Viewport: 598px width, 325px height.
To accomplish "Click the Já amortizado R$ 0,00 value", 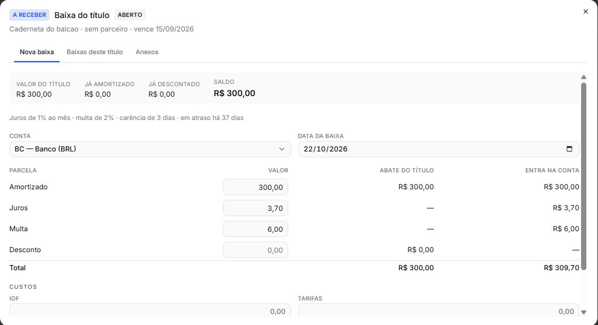I will (x=97, y=94).
